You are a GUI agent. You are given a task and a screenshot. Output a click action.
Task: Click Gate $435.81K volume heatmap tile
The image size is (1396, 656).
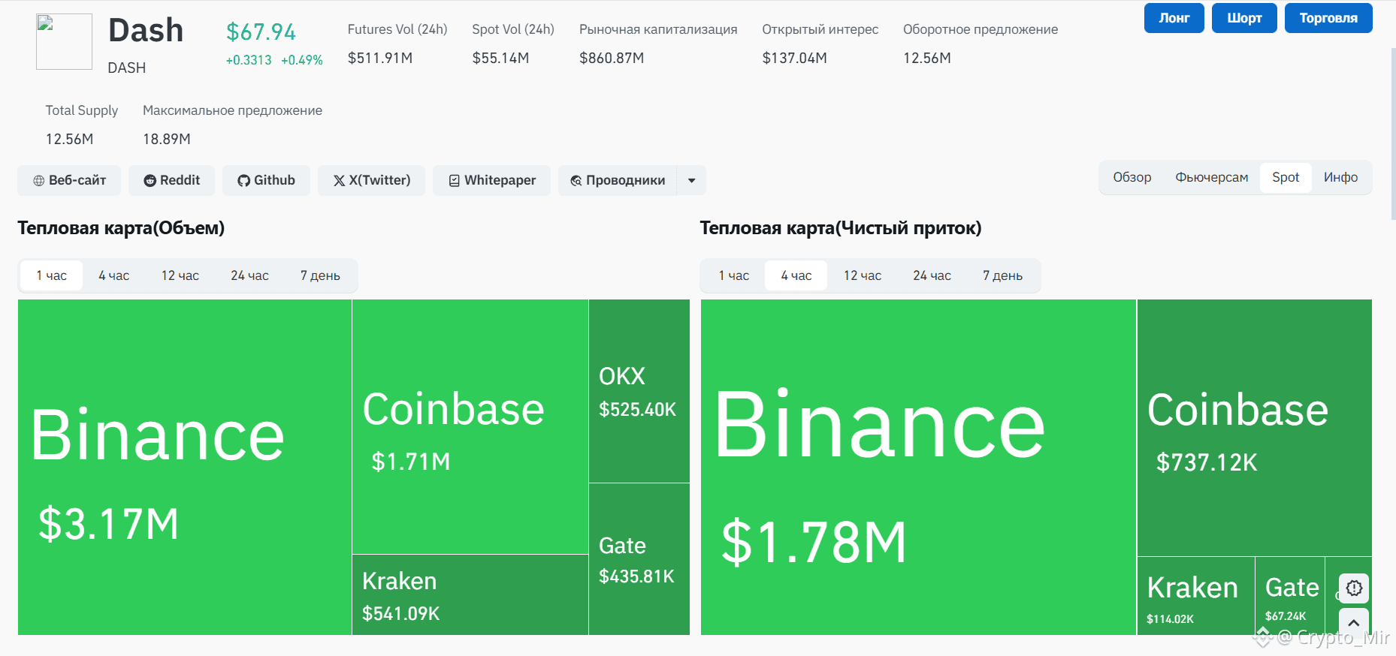(639, 559)
